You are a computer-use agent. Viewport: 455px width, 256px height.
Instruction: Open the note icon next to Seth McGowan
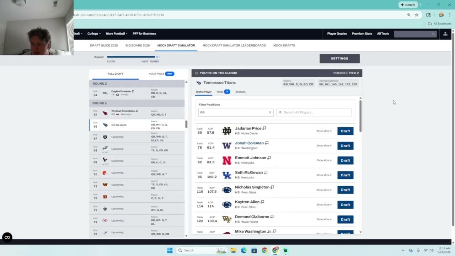(x=266, y=172)
